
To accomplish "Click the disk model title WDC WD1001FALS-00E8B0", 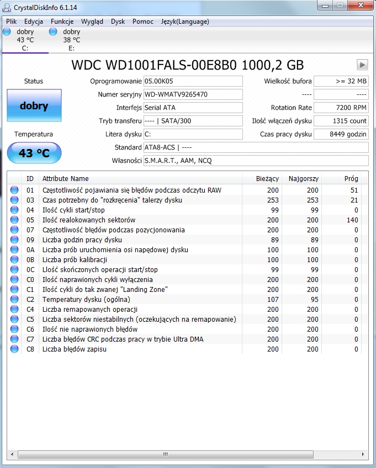I will coord(154,65).
